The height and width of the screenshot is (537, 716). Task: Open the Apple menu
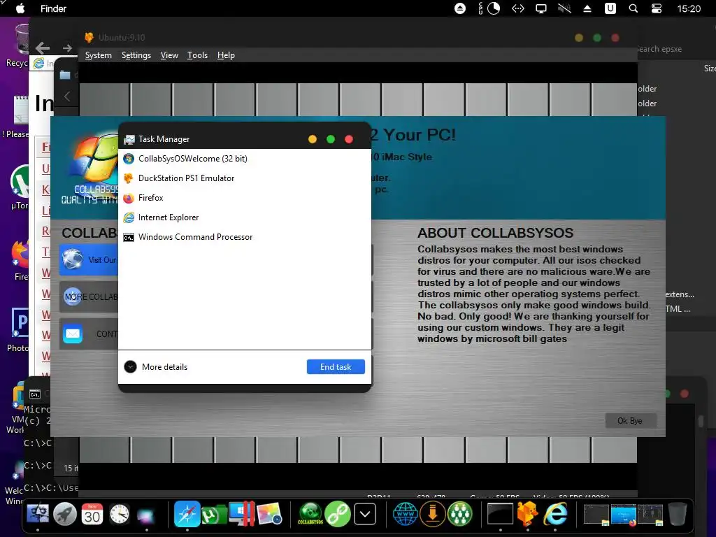(20, 8)
